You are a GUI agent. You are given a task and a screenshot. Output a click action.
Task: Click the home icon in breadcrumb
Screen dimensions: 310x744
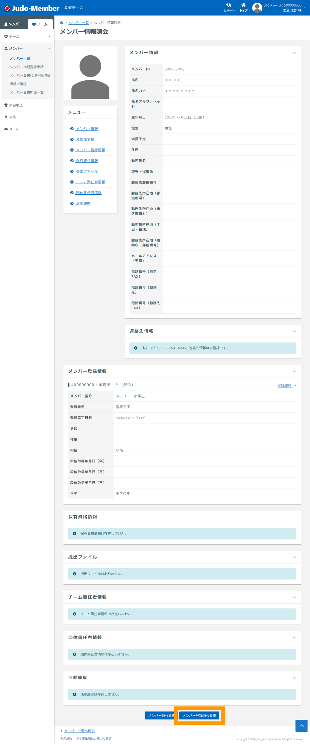[62, 23]
